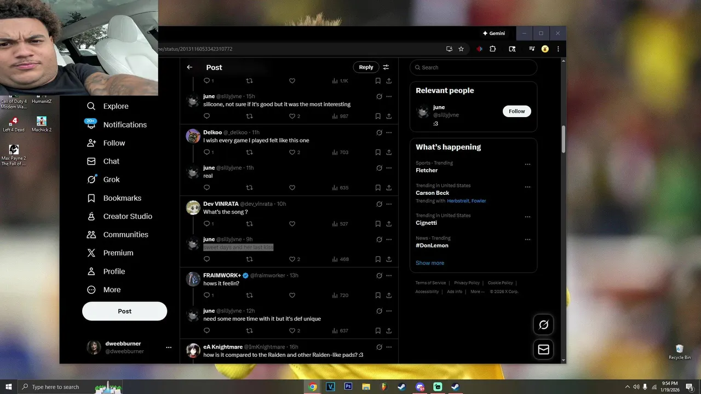Open the Recycle Bin desktop icon
Screen dimensions: 701x394
coord(680,352)
